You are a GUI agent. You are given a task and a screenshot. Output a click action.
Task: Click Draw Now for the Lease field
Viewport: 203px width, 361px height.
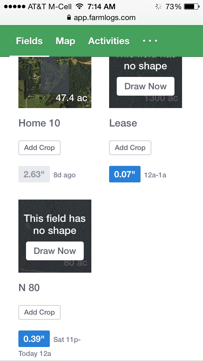(146, 86)
